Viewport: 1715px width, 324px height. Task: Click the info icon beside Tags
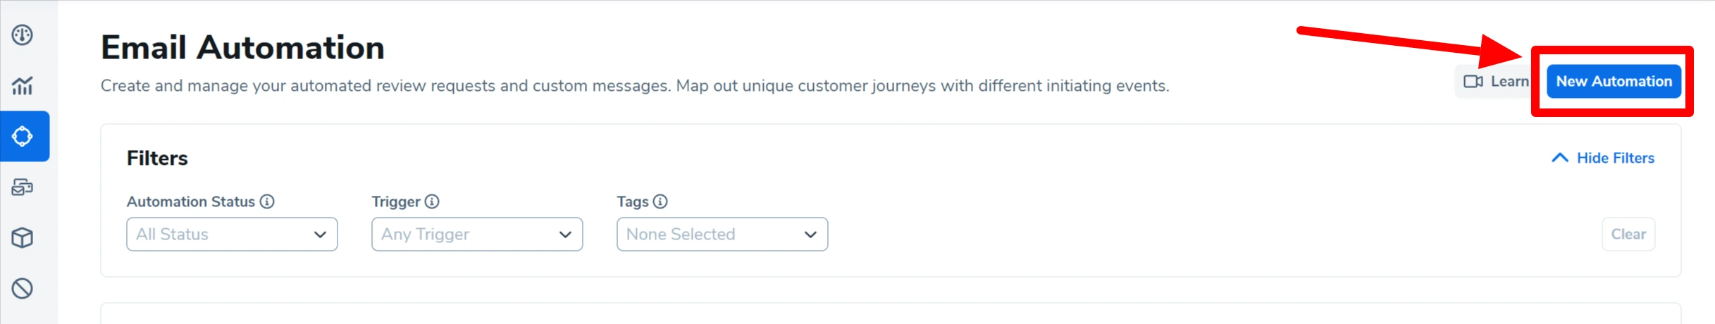(660, 201)
